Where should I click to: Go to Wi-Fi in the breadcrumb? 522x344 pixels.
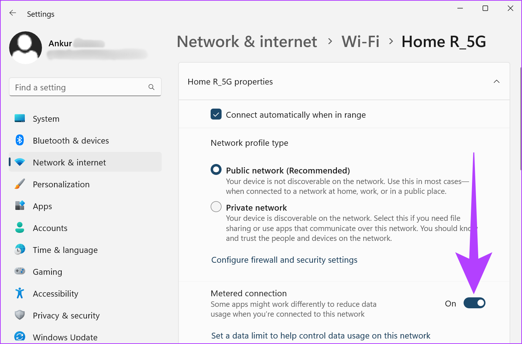[360, 42]
